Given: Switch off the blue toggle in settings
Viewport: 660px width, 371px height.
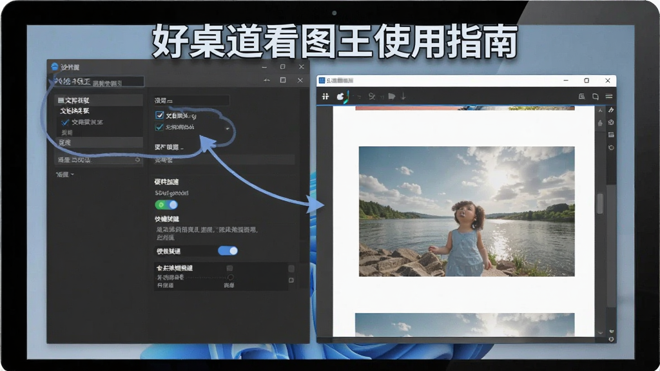Looking at the screenshot, I should click(228, 251).
